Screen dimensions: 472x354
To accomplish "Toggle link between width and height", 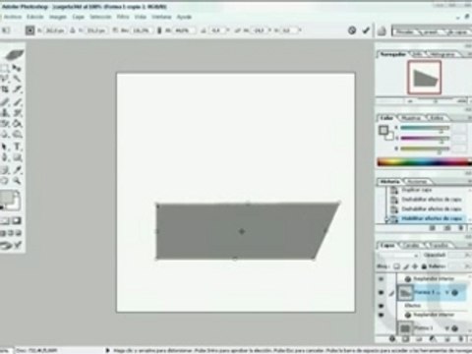I will pyautogui.click(x=159, y=30).
